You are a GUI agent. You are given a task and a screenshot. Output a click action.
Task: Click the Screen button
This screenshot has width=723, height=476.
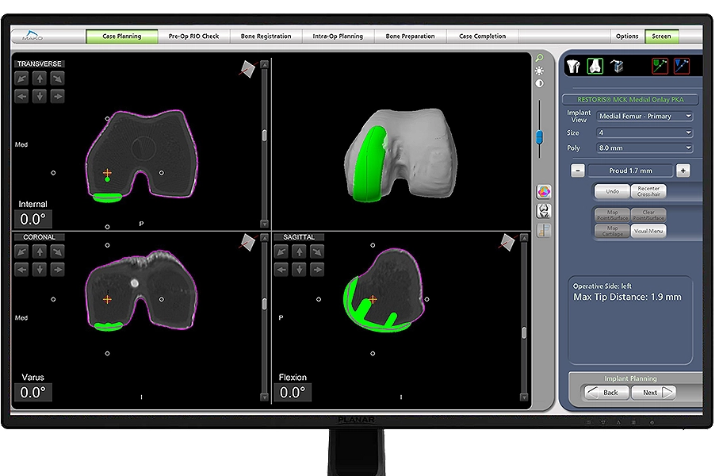[x=661, y=36]
